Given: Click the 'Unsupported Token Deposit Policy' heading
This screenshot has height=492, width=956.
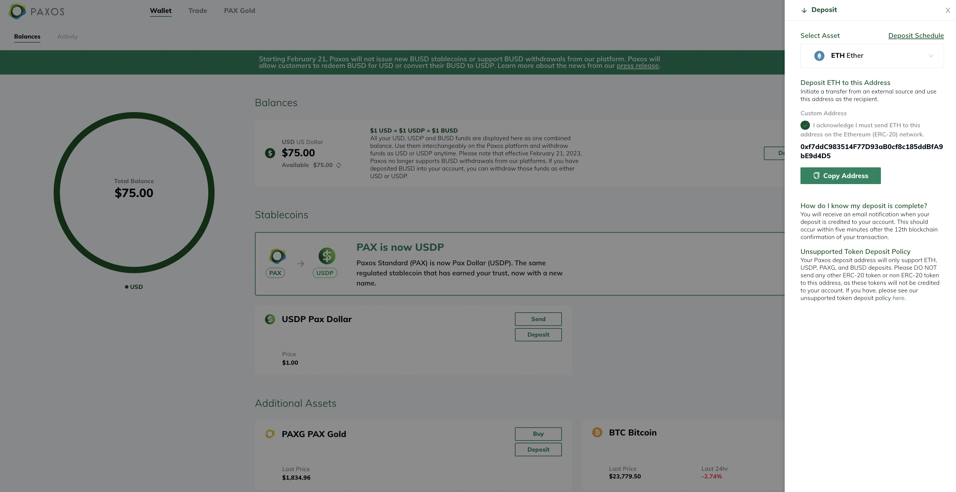Looking at the screenshot, I should 855,252.
